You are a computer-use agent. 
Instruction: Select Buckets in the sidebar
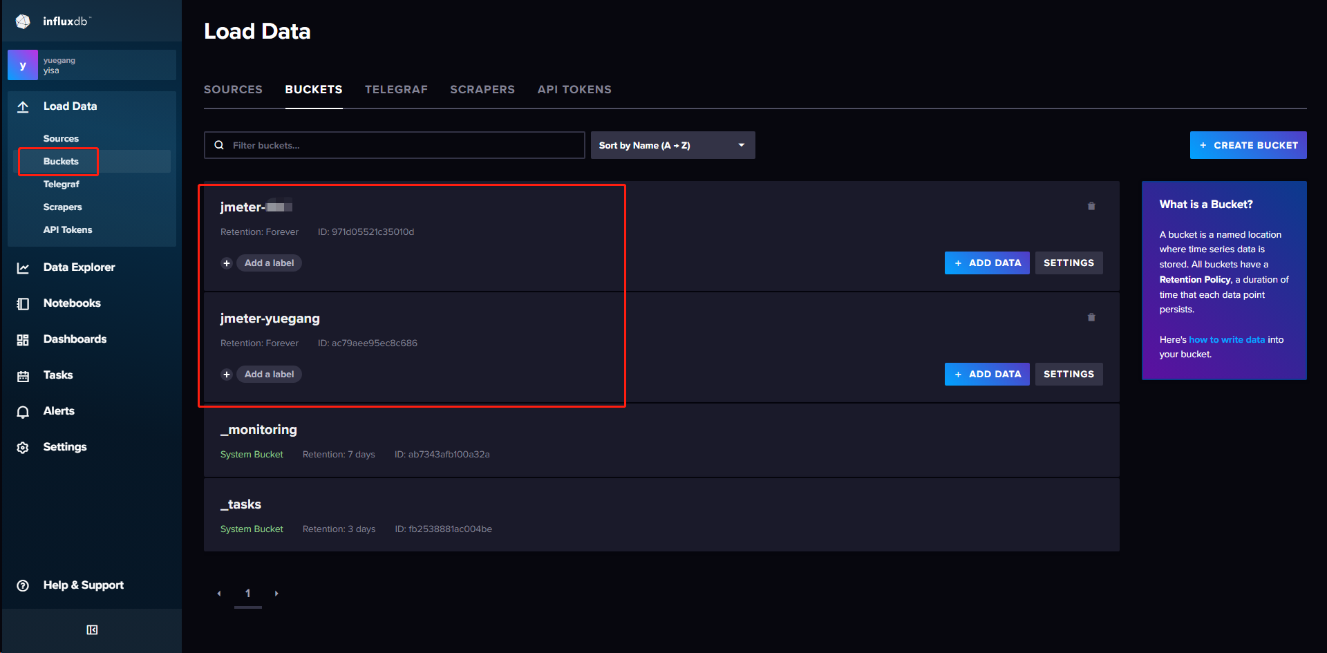[x=61, y=162]
